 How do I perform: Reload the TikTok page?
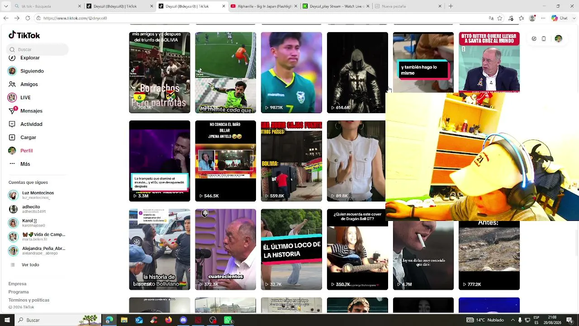click(x=28, y=18)
